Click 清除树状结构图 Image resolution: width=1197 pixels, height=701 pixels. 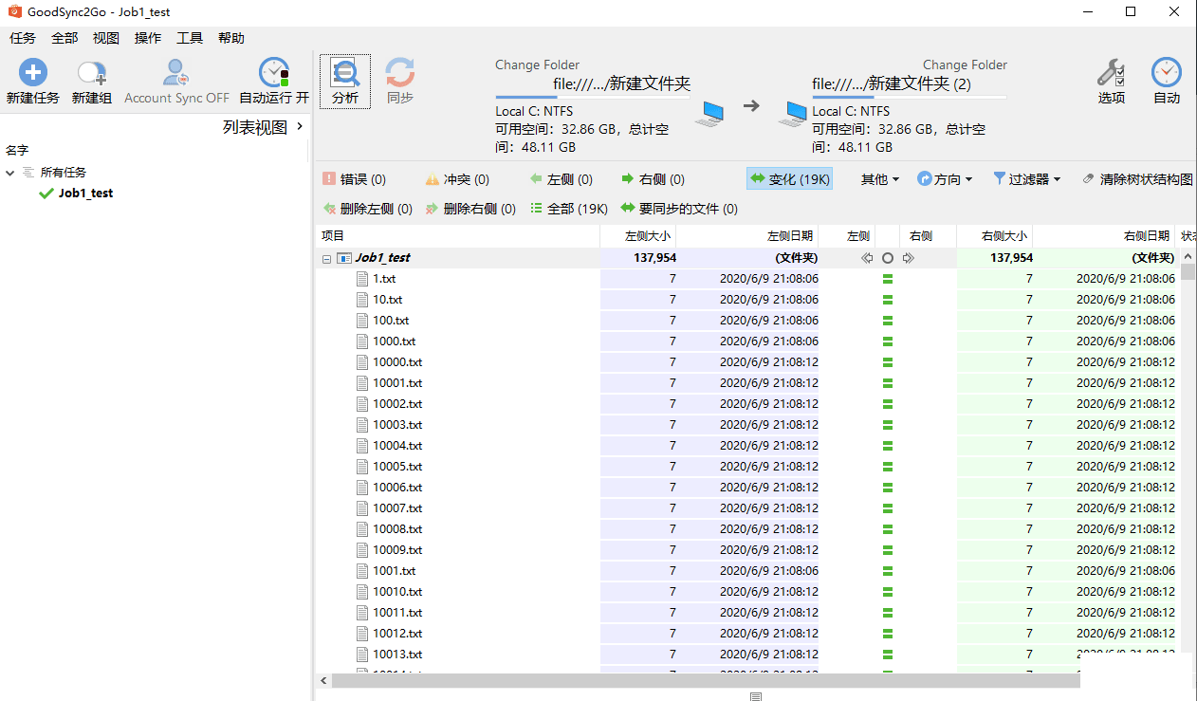tap(1136, 179)
